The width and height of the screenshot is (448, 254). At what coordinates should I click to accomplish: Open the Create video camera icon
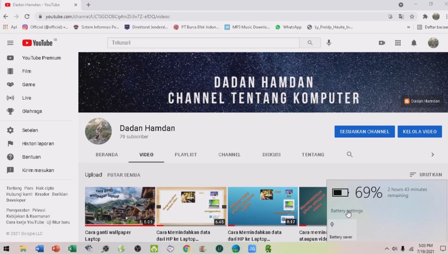(x=382, y=43)
